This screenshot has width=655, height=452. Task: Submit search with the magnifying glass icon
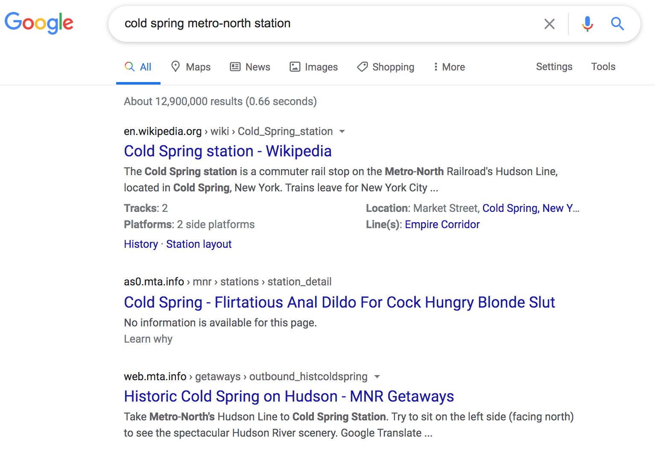617,24
